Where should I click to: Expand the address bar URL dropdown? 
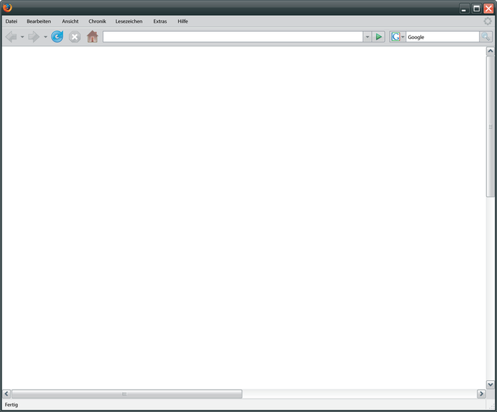[367, 37]
